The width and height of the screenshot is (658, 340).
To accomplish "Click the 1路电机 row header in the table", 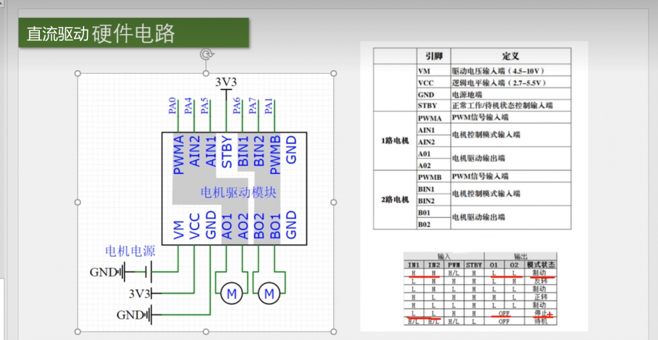I will pos(394,140).
